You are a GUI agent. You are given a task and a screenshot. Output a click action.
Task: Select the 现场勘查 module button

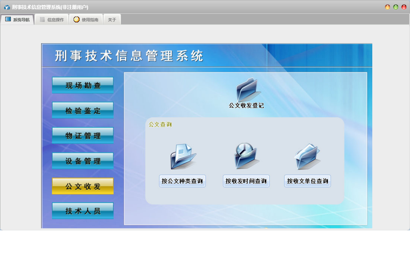click(83, 85)
